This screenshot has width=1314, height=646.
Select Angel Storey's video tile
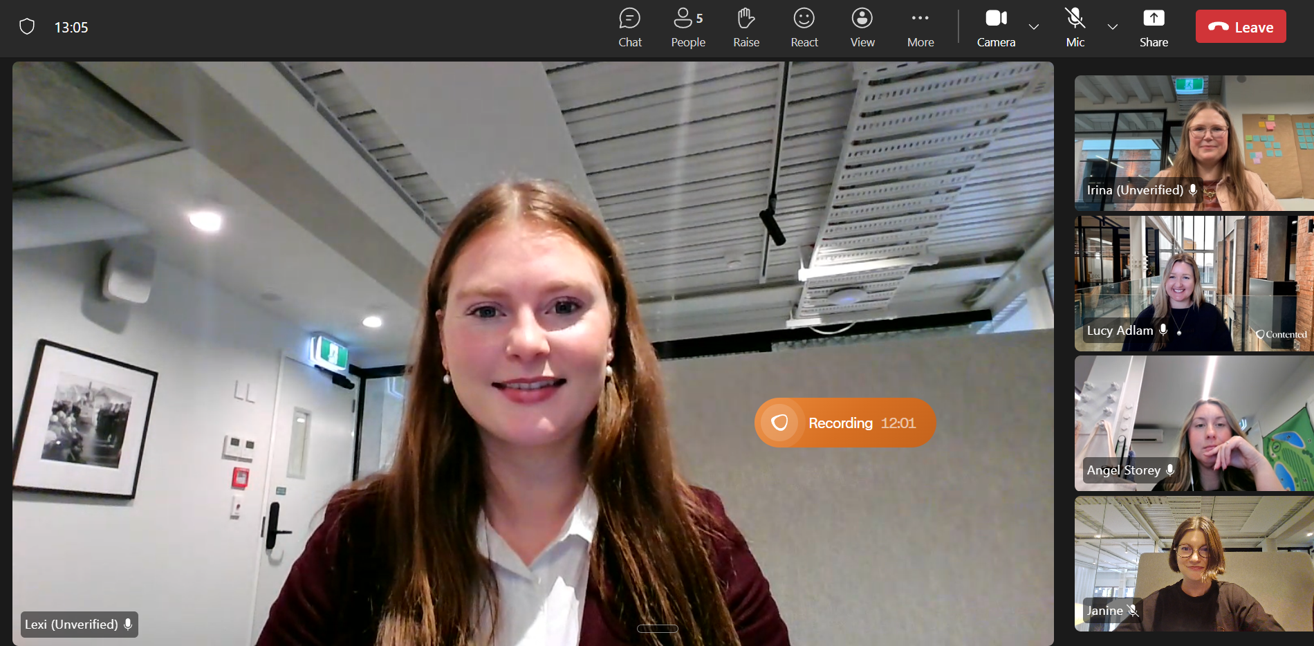pos(1194,423)
